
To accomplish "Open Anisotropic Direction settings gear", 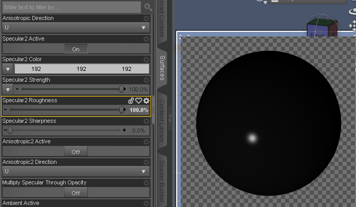I will click(146, 18).
